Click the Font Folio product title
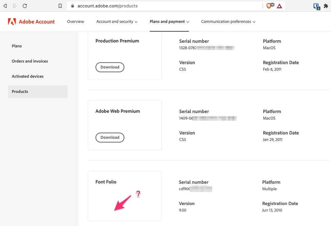This screenshot has height=226, width=331. (x=106, y=182)
